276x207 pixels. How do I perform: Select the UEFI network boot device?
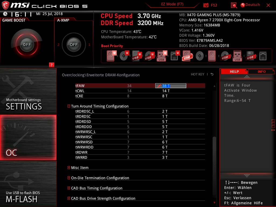point(175,56)
